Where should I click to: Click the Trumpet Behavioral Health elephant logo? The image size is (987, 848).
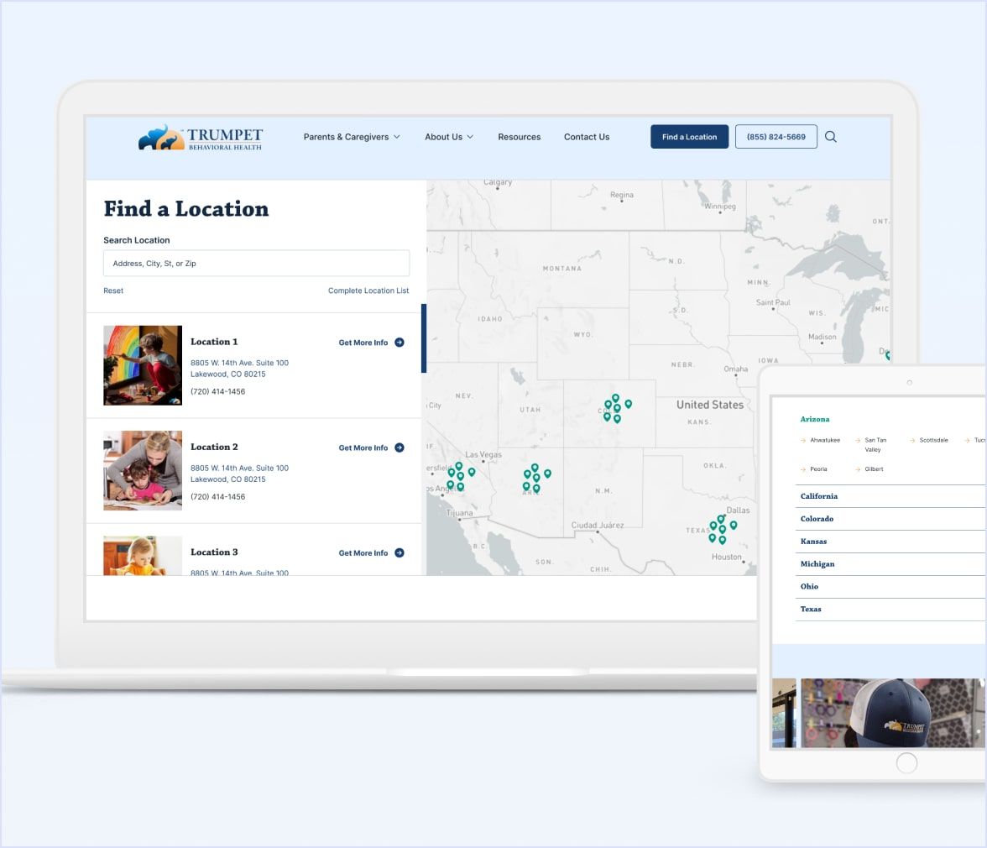[200, 137]
